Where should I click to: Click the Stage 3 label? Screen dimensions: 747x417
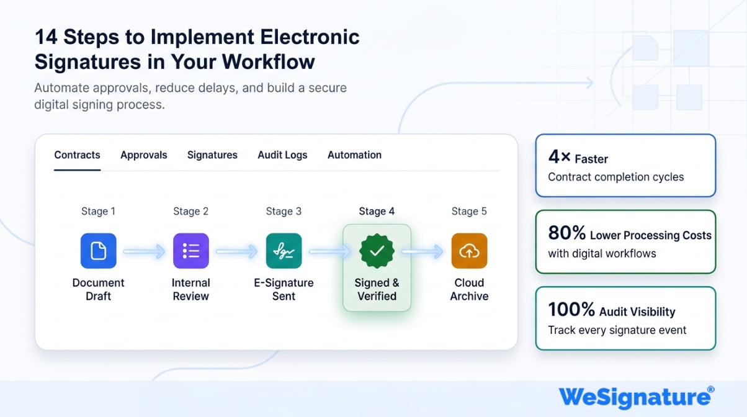(x=284, y=212)
